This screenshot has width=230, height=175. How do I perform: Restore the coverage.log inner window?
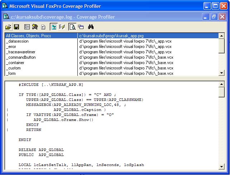tap(214, 17)
